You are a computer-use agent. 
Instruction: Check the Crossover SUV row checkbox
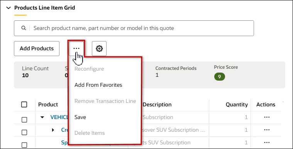[x=24, y=132]
